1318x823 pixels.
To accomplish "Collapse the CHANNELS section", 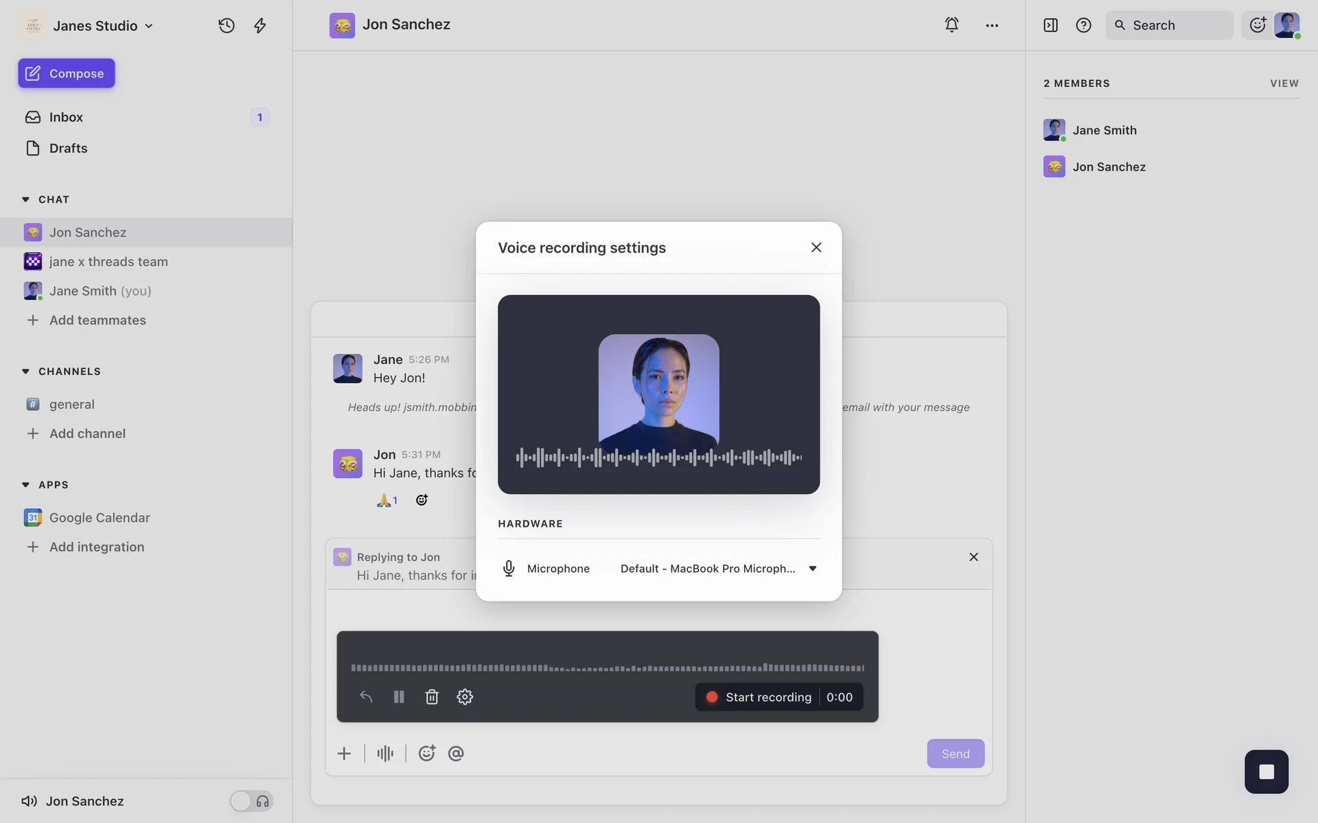I will [x=25, y=371].
